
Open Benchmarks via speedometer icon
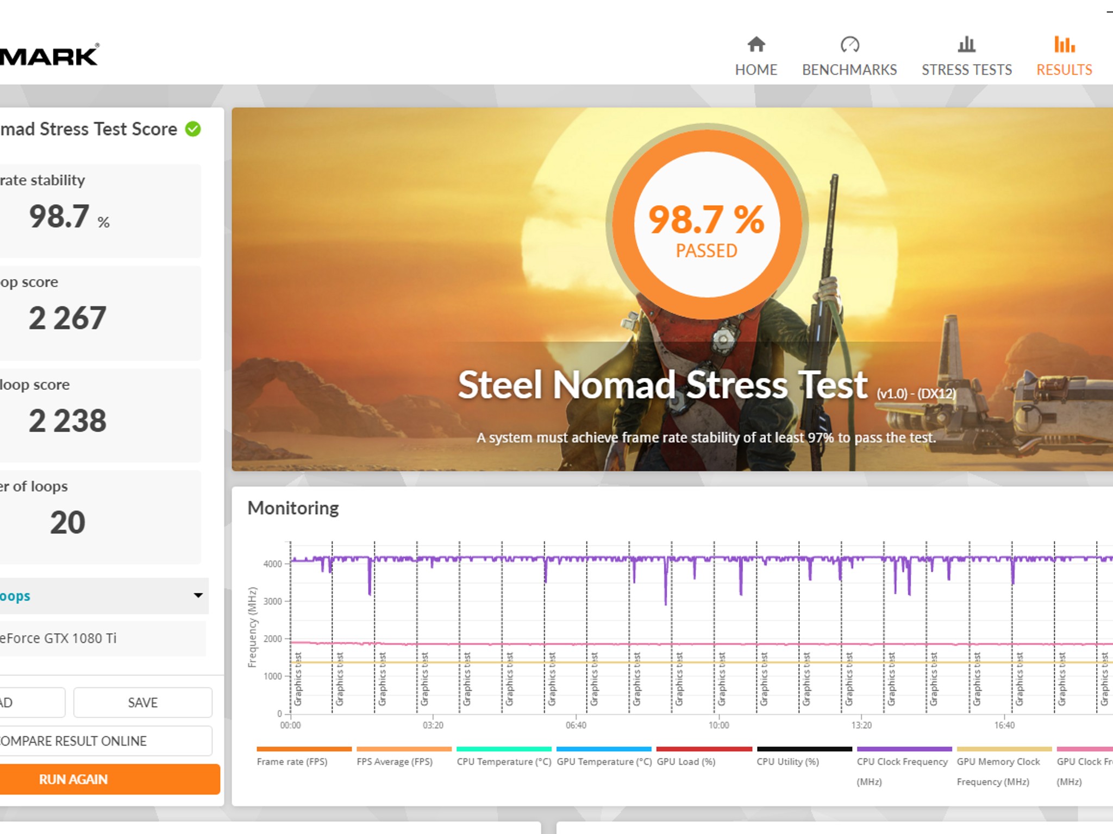(x=849, y=45)
